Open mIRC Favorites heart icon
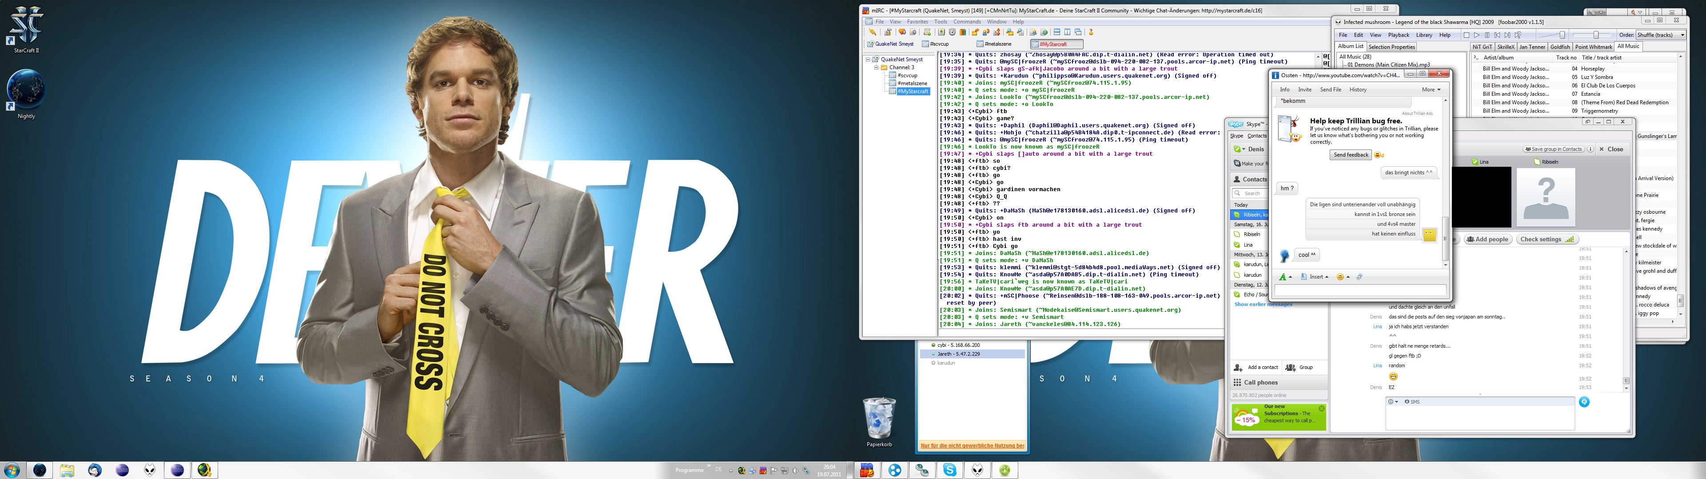 point(903,32)
